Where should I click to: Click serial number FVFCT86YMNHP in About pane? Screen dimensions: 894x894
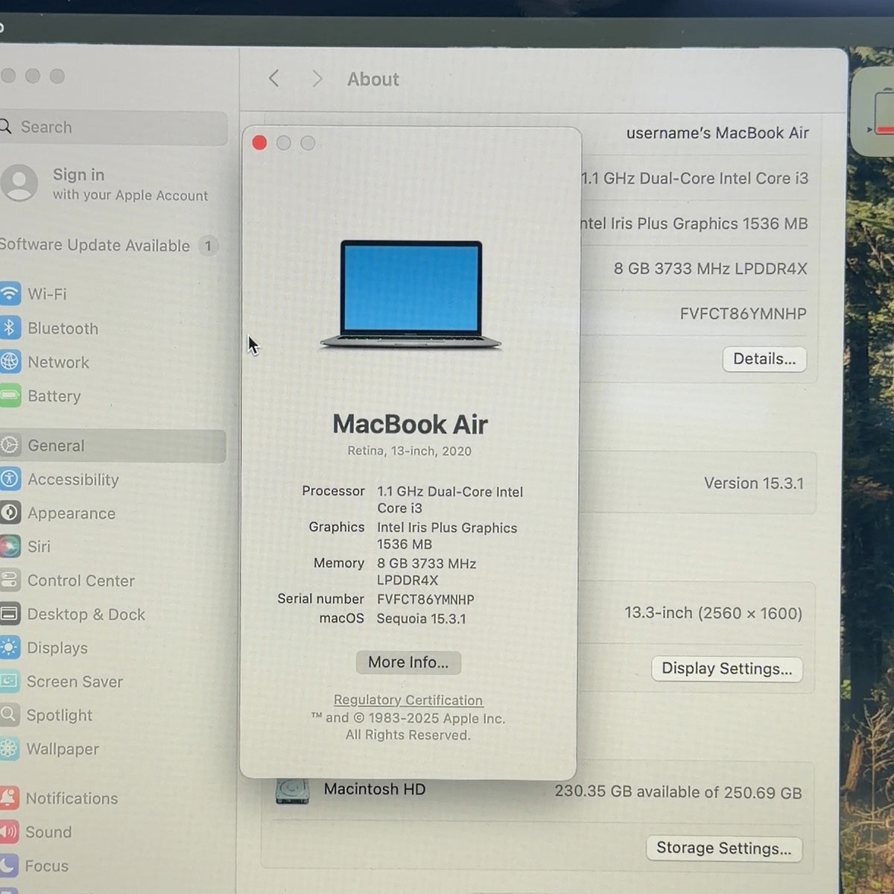743,314
